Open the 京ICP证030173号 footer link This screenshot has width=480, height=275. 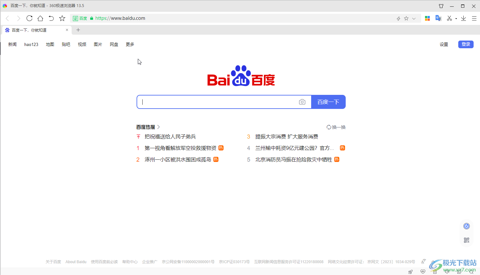click(234, 262)
